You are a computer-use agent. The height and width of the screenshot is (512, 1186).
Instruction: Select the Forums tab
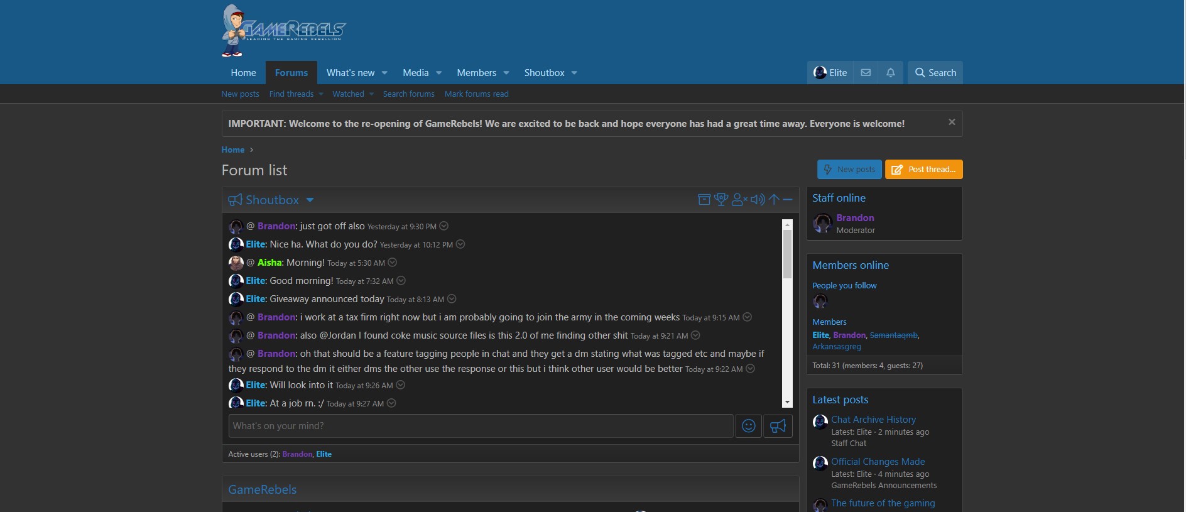click(x=291, y=73)
